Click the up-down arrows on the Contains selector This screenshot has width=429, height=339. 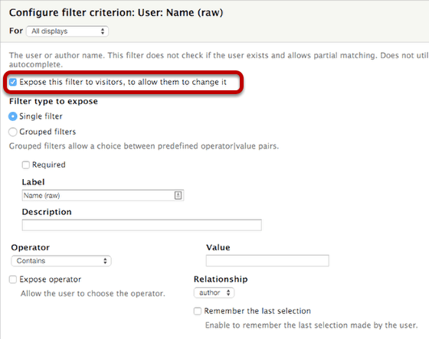coord(105,261)
